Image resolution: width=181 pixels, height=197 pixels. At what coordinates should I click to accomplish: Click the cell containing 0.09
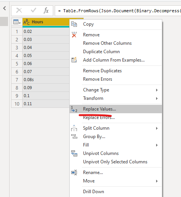pos(46,88)
